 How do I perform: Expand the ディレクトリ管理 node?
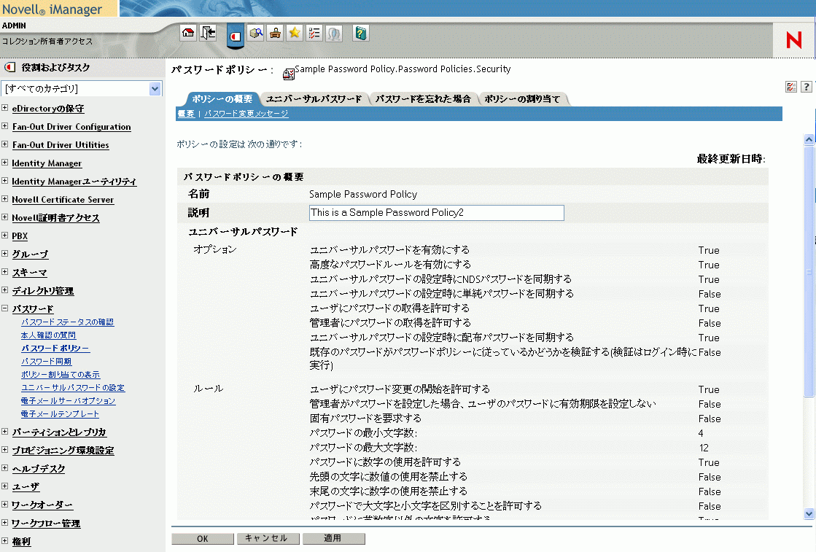click(4, 289)
